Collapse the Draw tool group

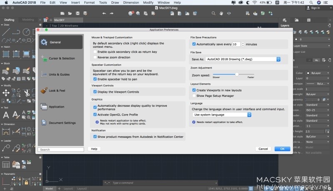tap(2, 25)
